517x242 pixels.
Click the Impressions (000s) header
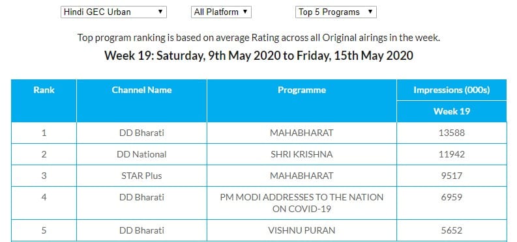coord(452,90)
